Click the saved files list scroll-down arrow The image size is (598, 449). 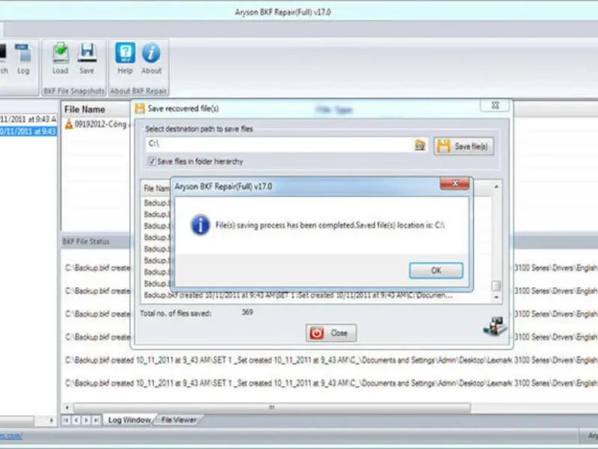pyautogui.click(x=496, y=296)
